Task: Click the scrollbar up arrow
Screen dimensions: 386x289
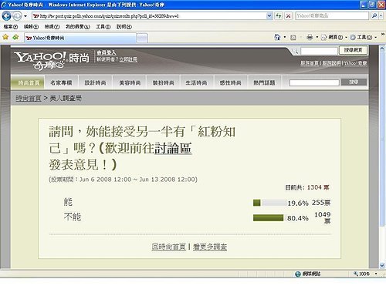Action: pyautogui.click(x=382, y=49)
